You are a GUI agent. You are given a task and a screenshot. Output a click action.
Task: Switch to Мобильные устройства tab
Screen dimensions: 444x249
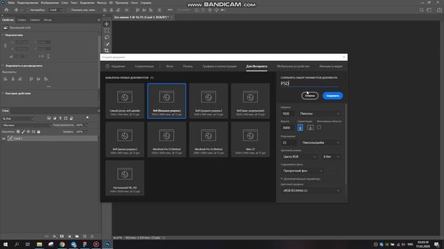293,66
